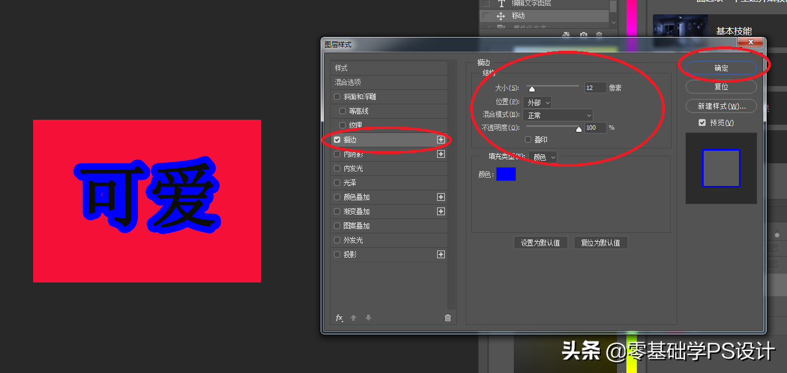This screenshot has width=787, height=373.
Task: Enable the 等高线 checkbox
Action: (343, 111)
